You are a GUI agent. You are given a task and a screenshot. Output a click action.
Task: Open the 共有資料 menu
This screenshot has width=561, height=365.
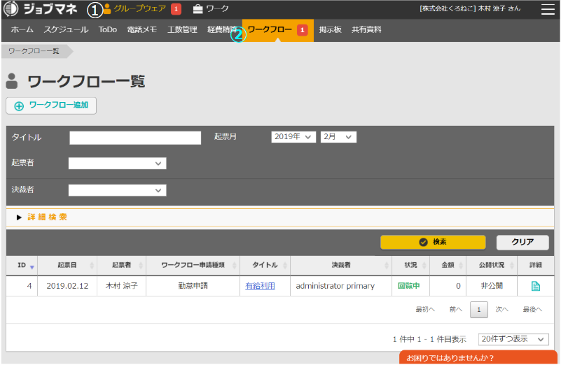366,30
